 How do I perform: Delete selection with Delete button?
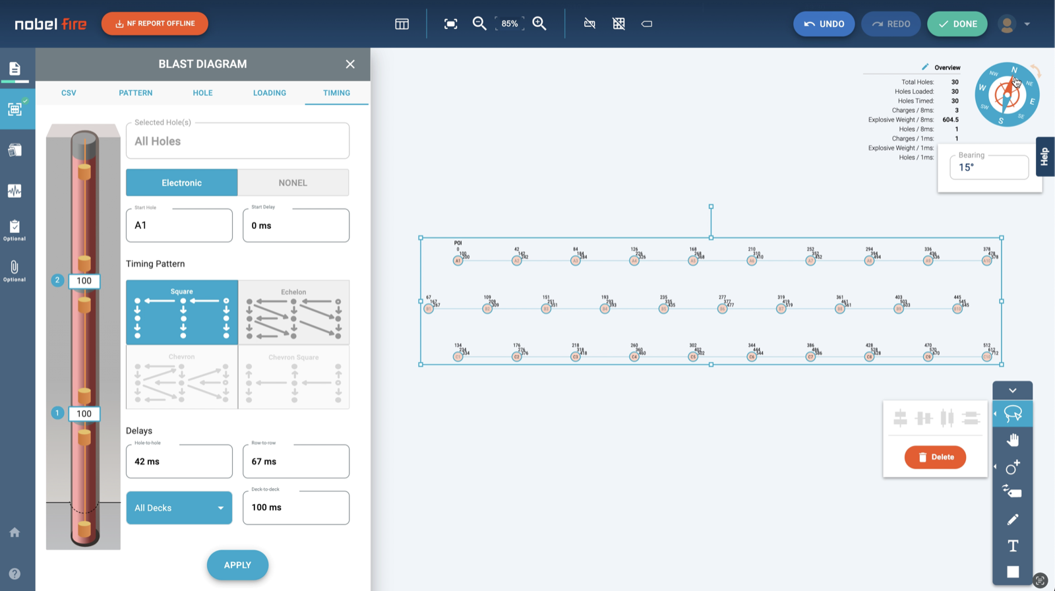pyautogui.click(x=935, y=457)
